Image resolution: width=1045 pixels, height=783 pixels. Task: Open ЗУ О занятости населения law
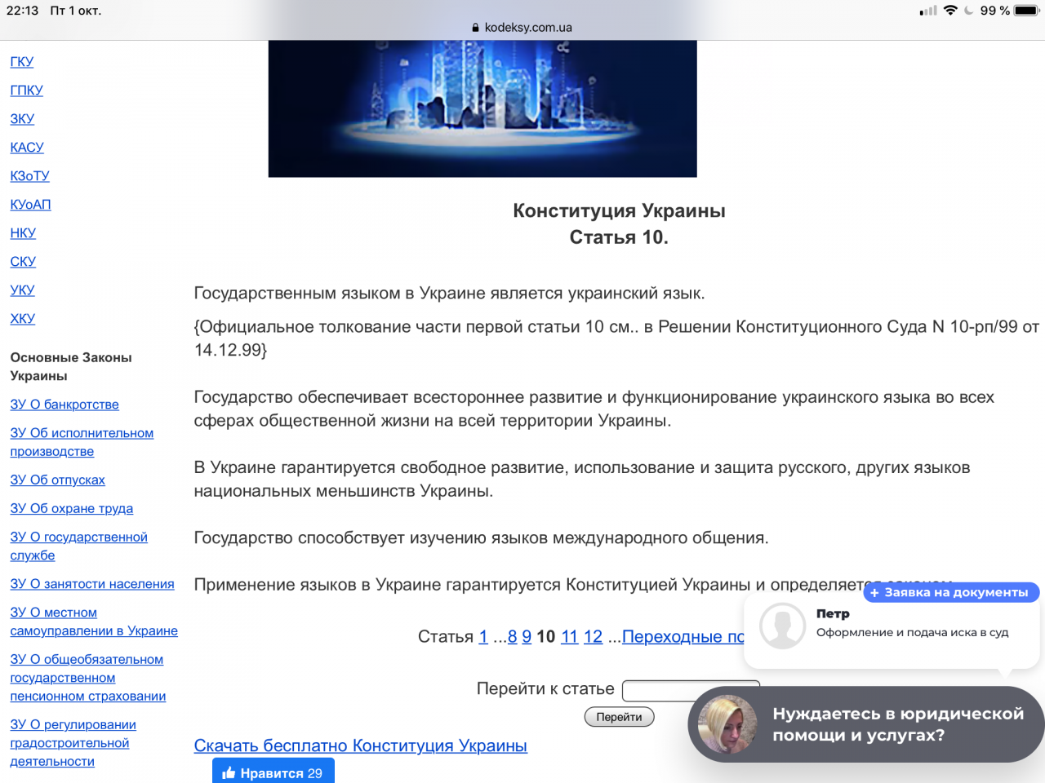coord(92,584)
